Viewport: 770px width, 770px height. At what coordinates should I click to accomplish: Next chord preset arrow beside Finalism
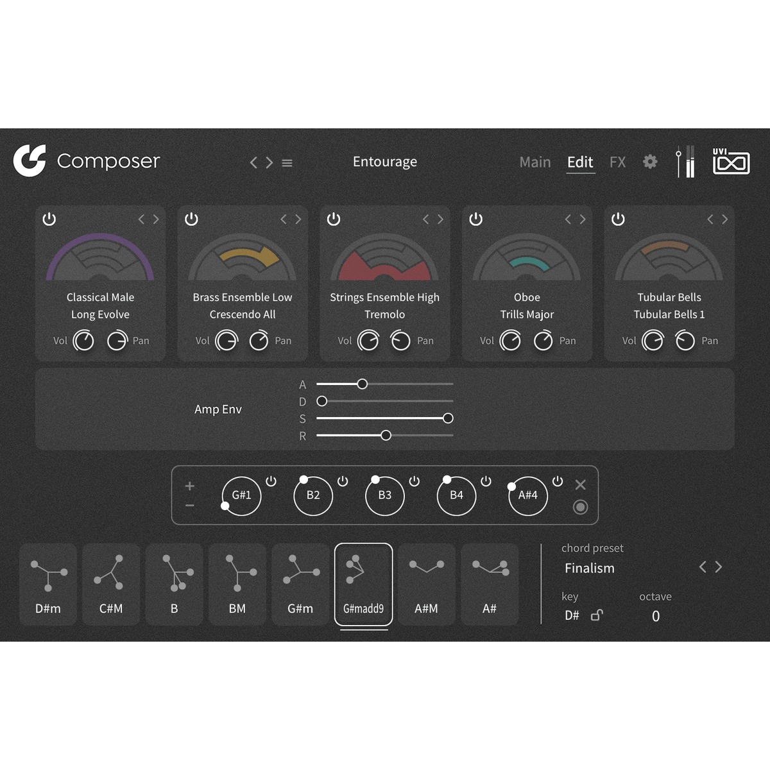pyautogui.click(x=719, y=567)
